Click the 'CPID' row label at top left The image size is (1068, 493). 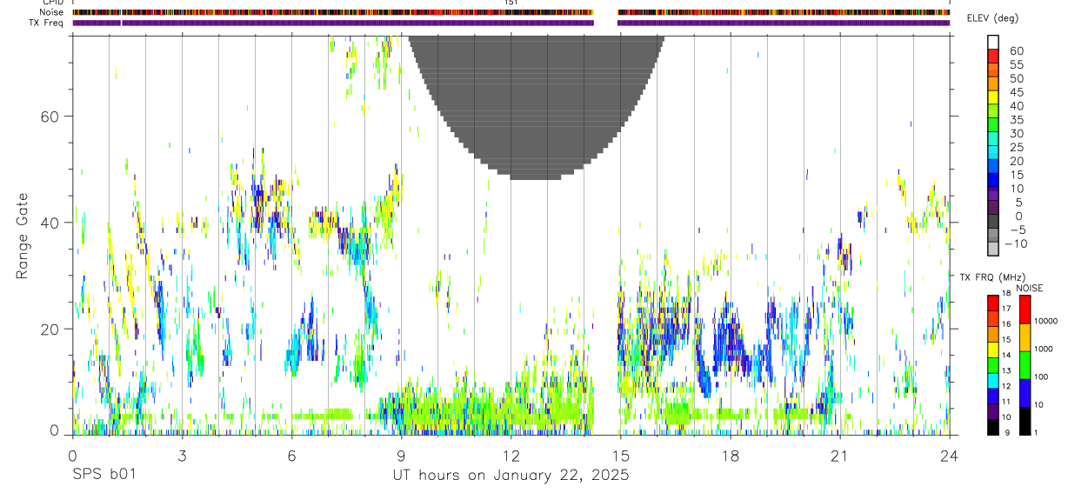[52, 3]
